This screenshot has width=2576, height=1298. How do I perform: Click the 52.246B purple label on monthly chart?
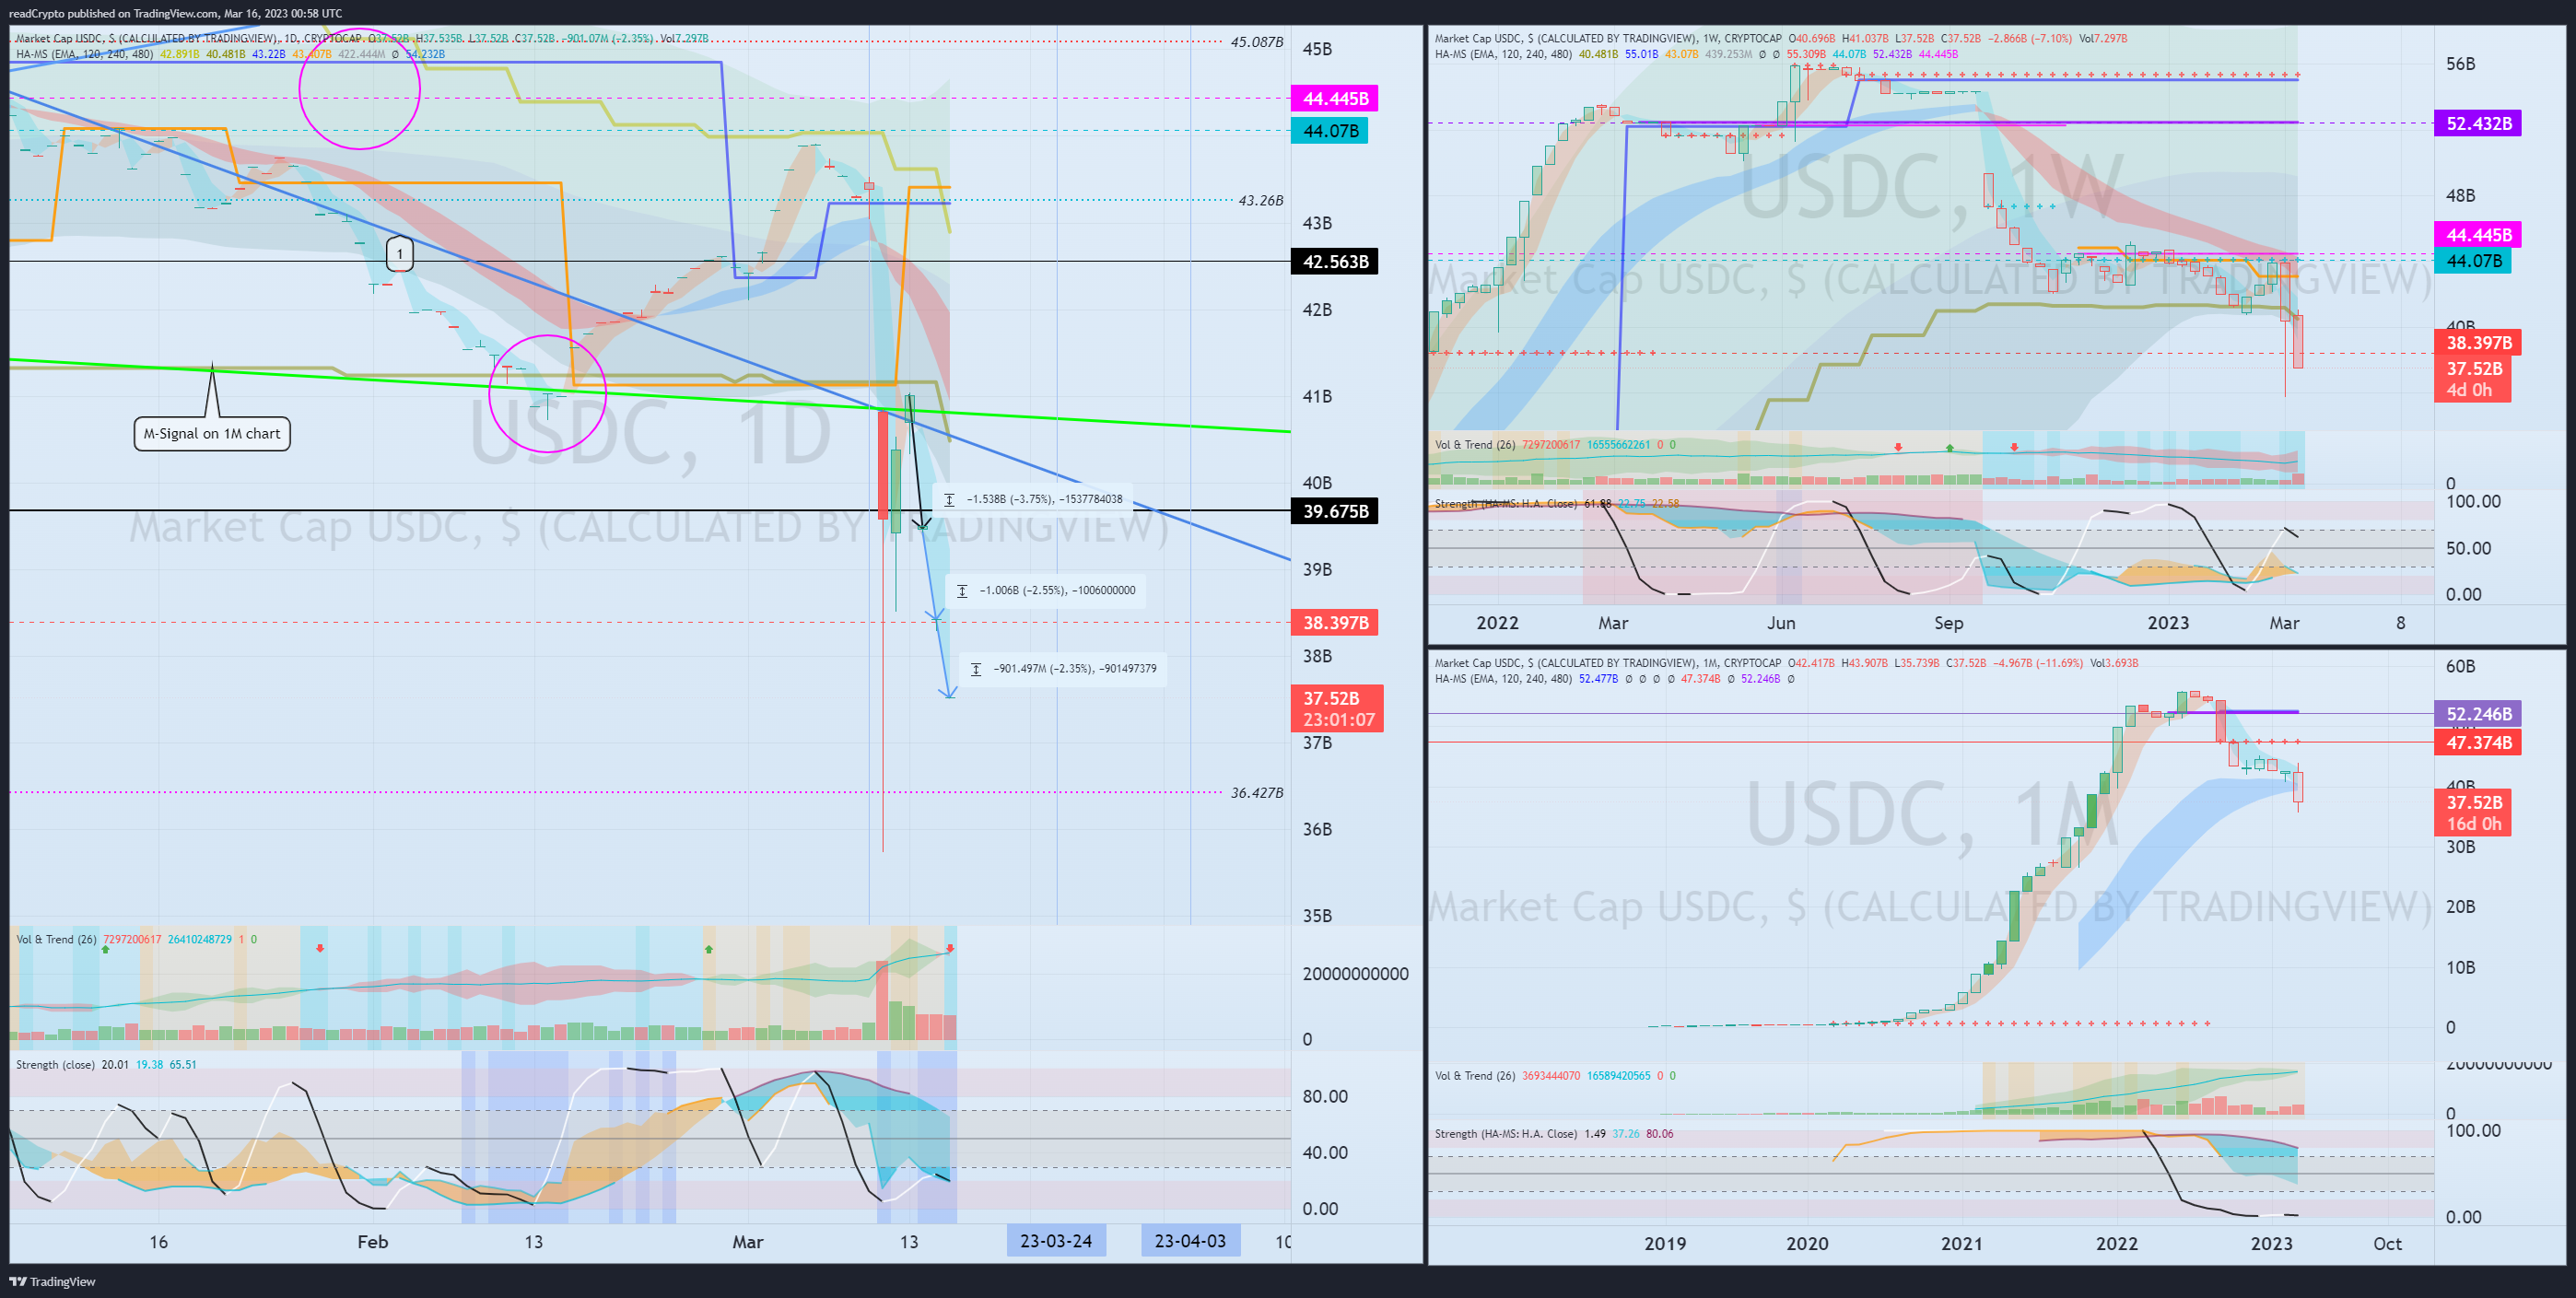coord(2478,714)
